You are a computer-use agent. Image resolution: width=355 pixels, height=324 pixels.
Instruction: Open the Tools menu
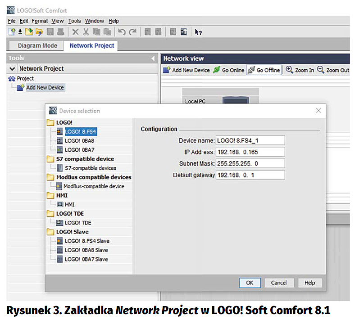(x=74, y=21)
